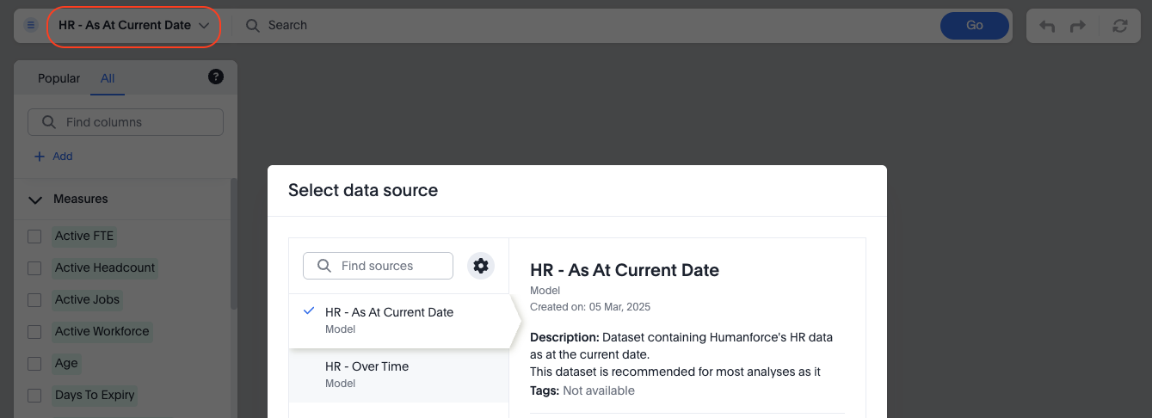Screen dimensions: 1152x418
Task: Select the HR - Over Time model
Action: coord(399,375)
